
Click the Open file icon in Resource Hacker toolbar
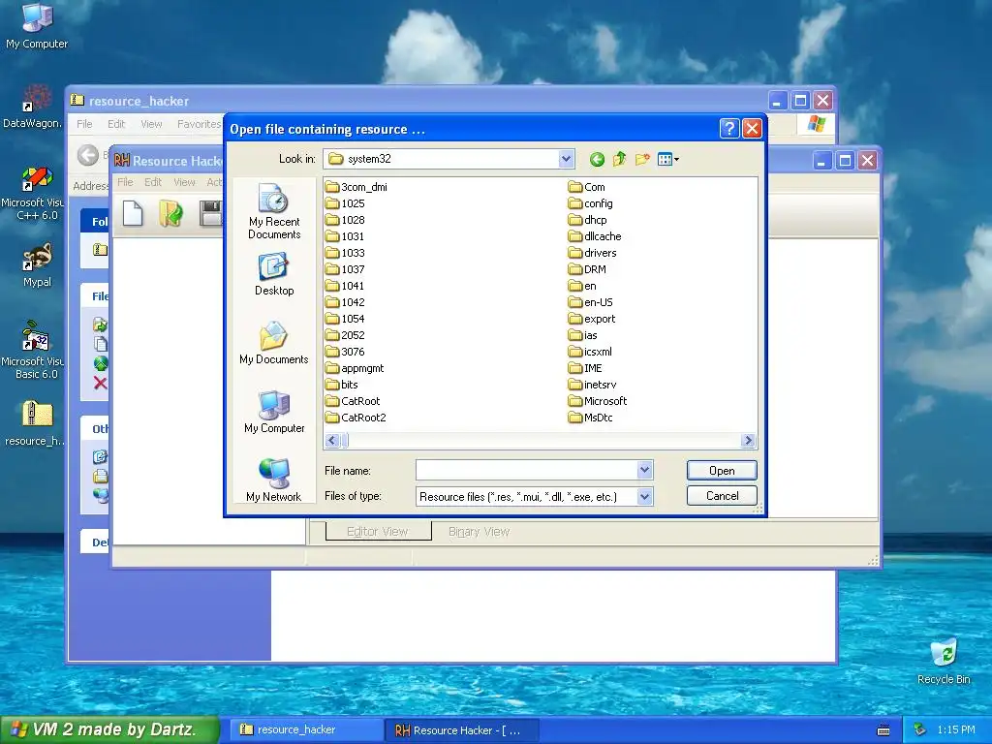click(170, 213)
